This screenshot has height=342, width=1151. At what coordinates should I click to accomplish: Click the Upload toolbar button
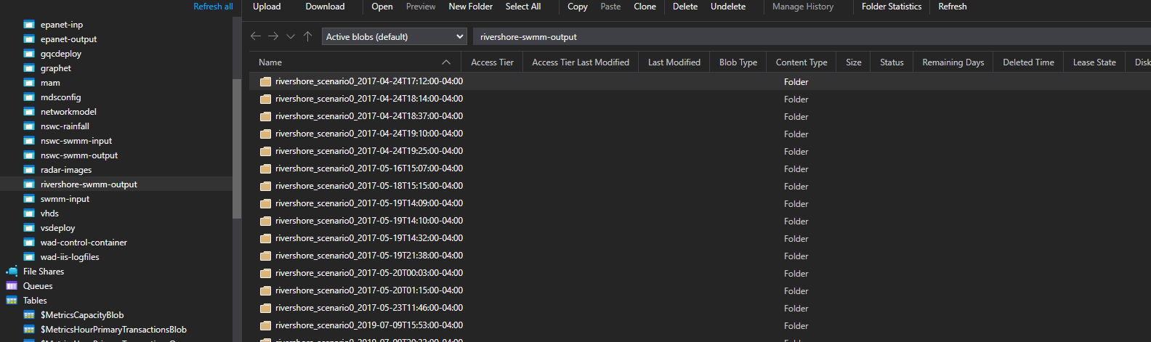[x=267, y=7]
